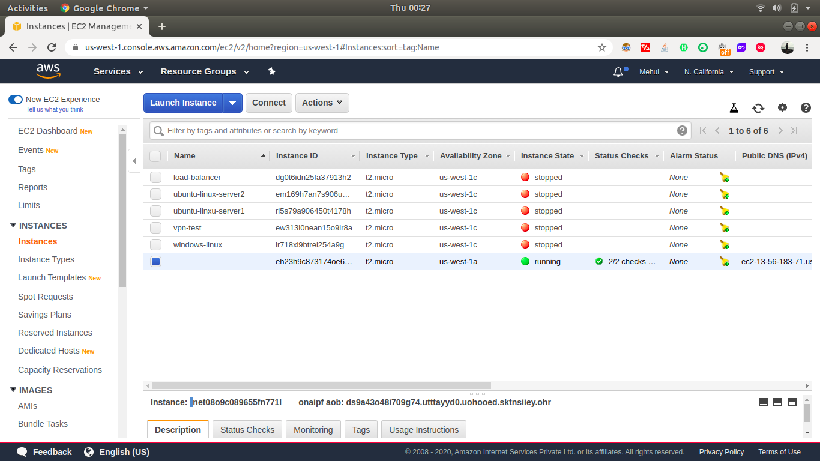Screen dimensions: 820x461
Task: Add alarm for ubuntu-linxu-server1 instance
Action: coord(725,211)
